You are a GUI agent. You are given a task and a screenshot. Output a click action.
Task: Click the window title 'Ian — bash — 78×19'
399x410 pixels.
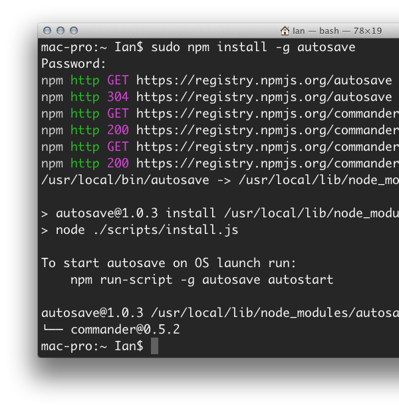tap(337, 31)
